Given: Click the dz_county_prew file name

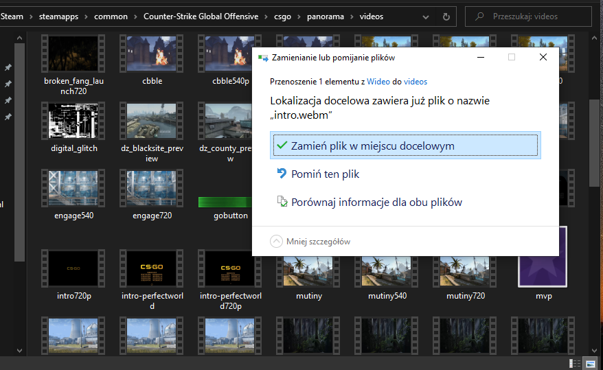Looking at the screenshot, I should [x=227, y=153].
